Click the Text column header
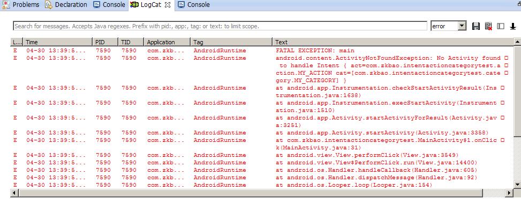Screen dimensions: 521x199 (x=392, y=42)
